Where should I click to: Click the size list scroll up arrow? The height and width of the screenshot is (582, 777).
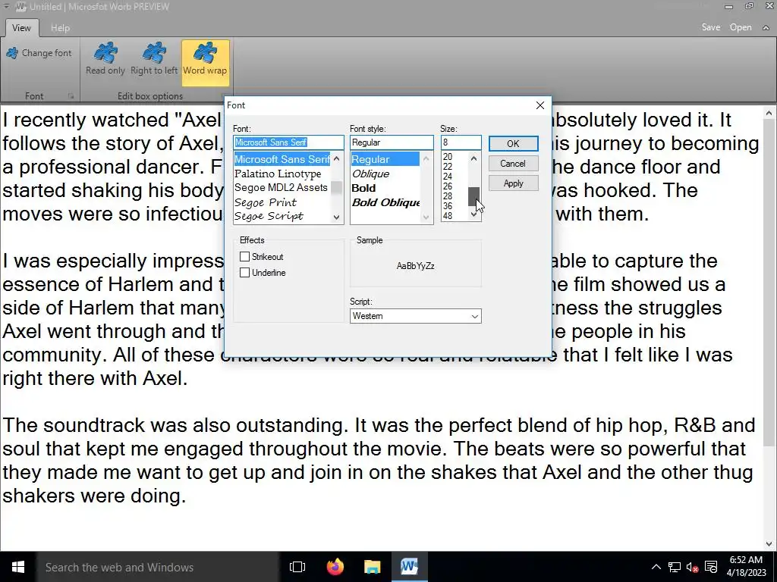click(x=473, y=158)
